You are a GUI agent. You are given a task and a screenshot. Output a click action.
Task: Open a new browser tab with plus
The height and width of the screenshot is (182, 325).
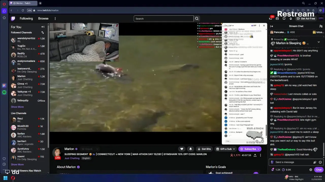click(x=40, y=3)
